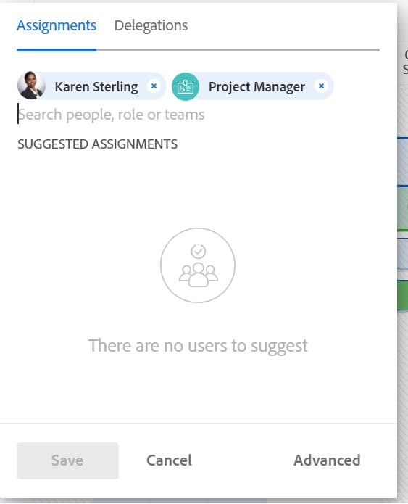The height and width of the screenshot is (504, 408).
Task: Click the Save button
Action: point(67,460)
